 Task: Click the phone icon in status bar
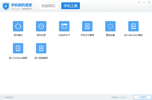[x=2, y=97]
